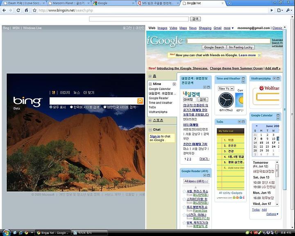Viewport: 295px width, 236px height.
Task: Reload the page with the refresh icon
Action: [18, 10]
